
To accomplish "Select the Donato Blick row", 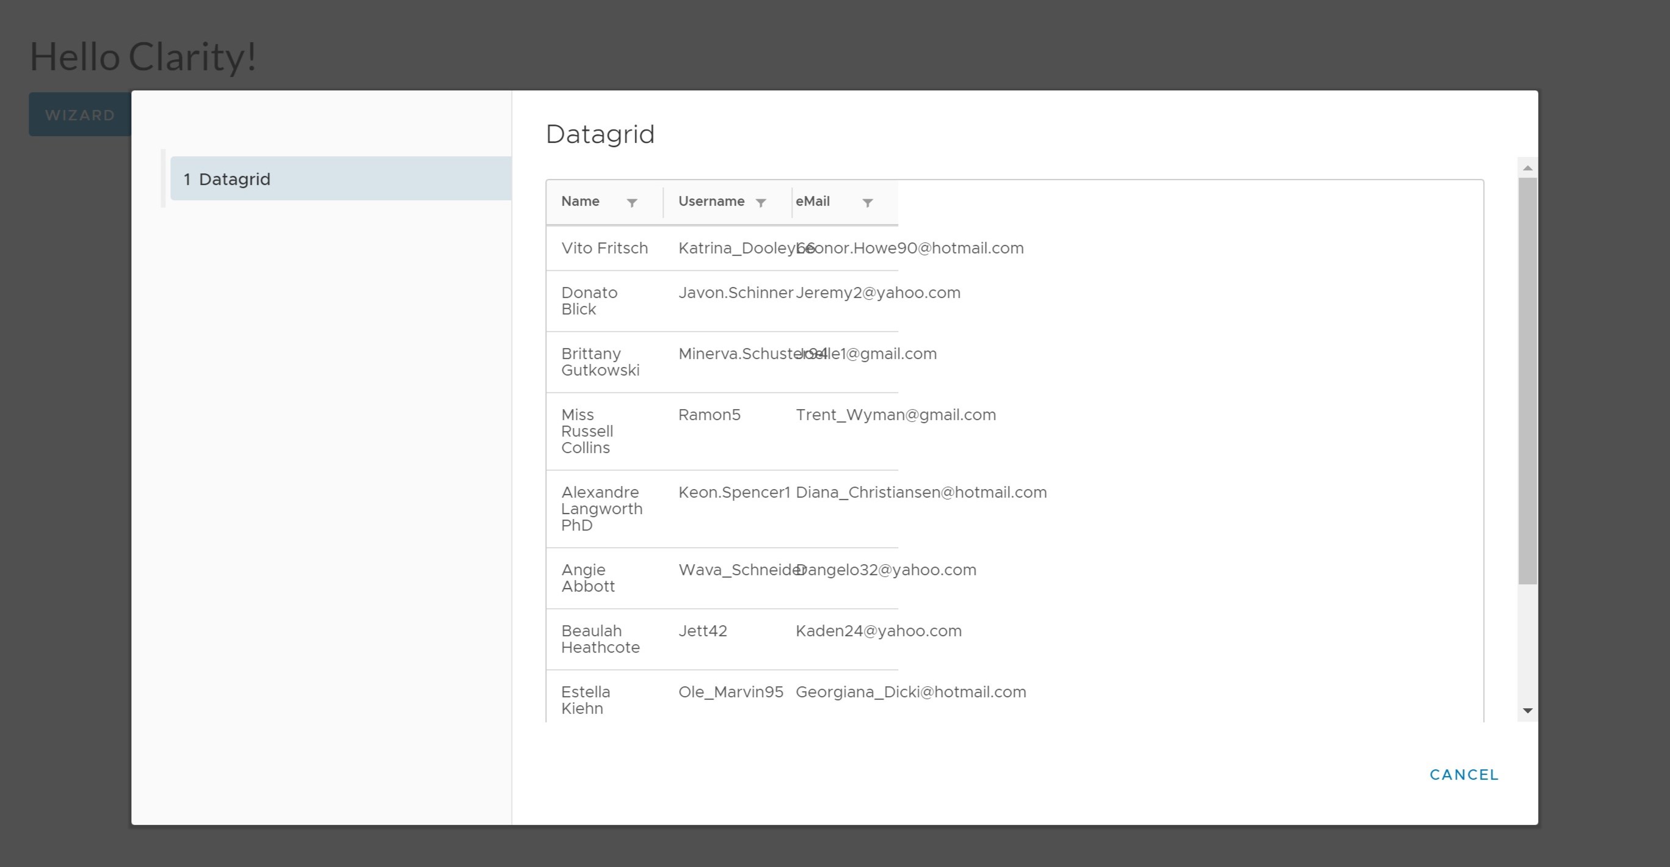I will pos(589,300).
